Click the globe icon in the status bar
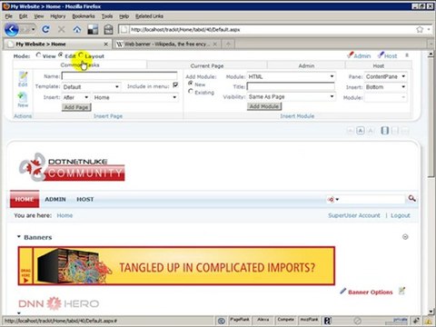 click(222, 321)
